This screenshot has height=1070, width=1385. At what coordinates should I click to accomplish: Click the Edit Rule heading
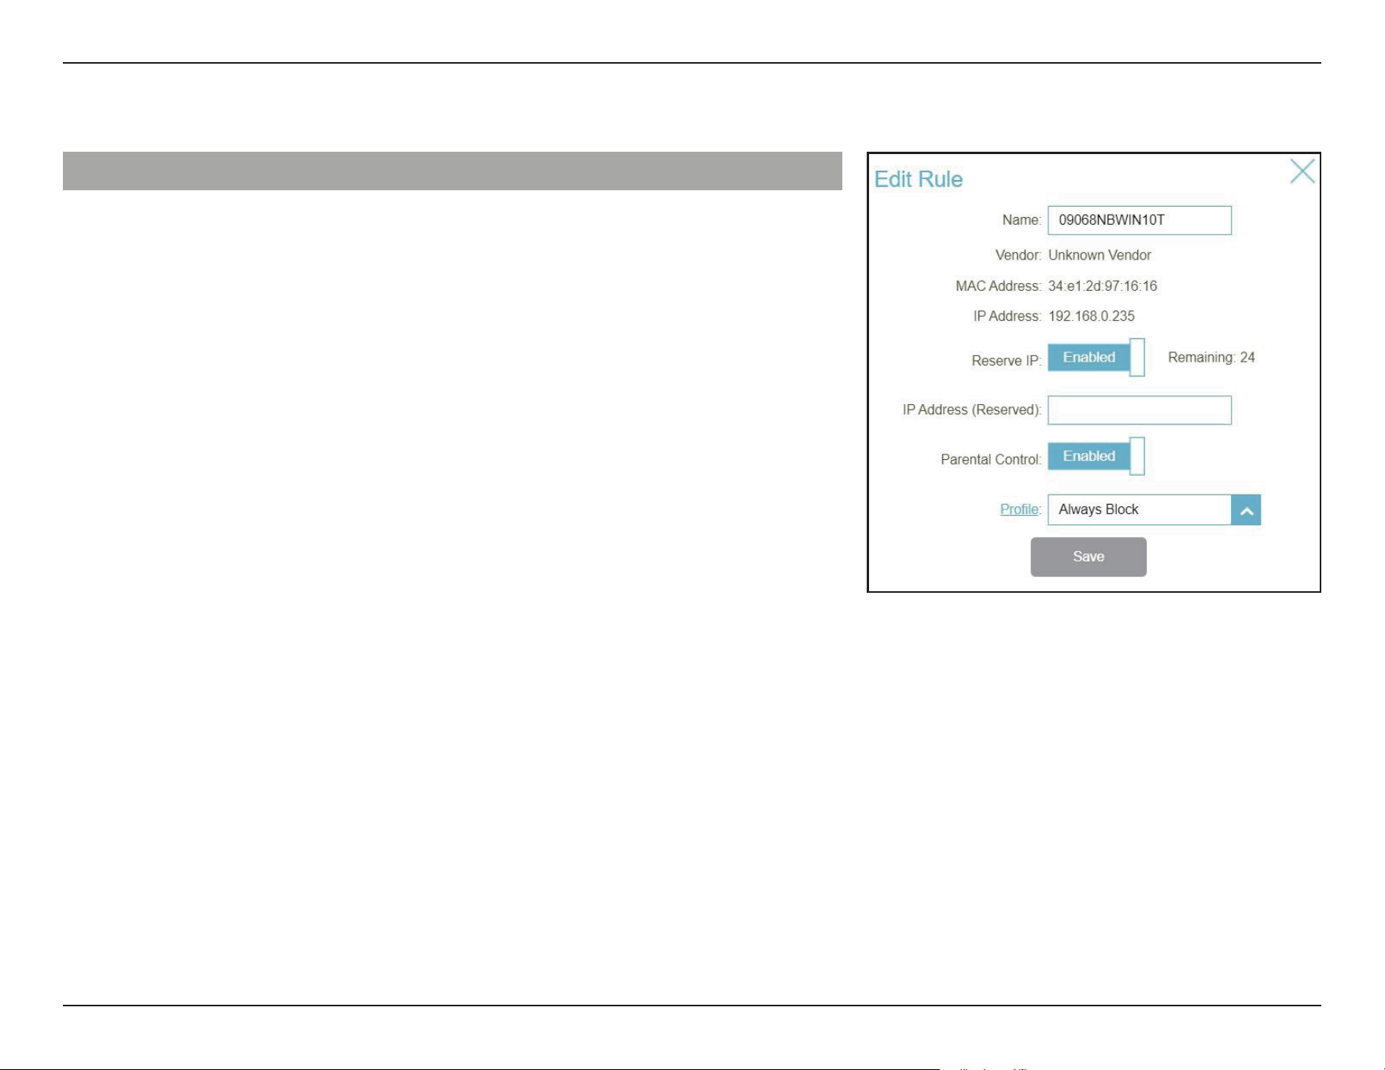pyautogui.click(x=919, y=179)
